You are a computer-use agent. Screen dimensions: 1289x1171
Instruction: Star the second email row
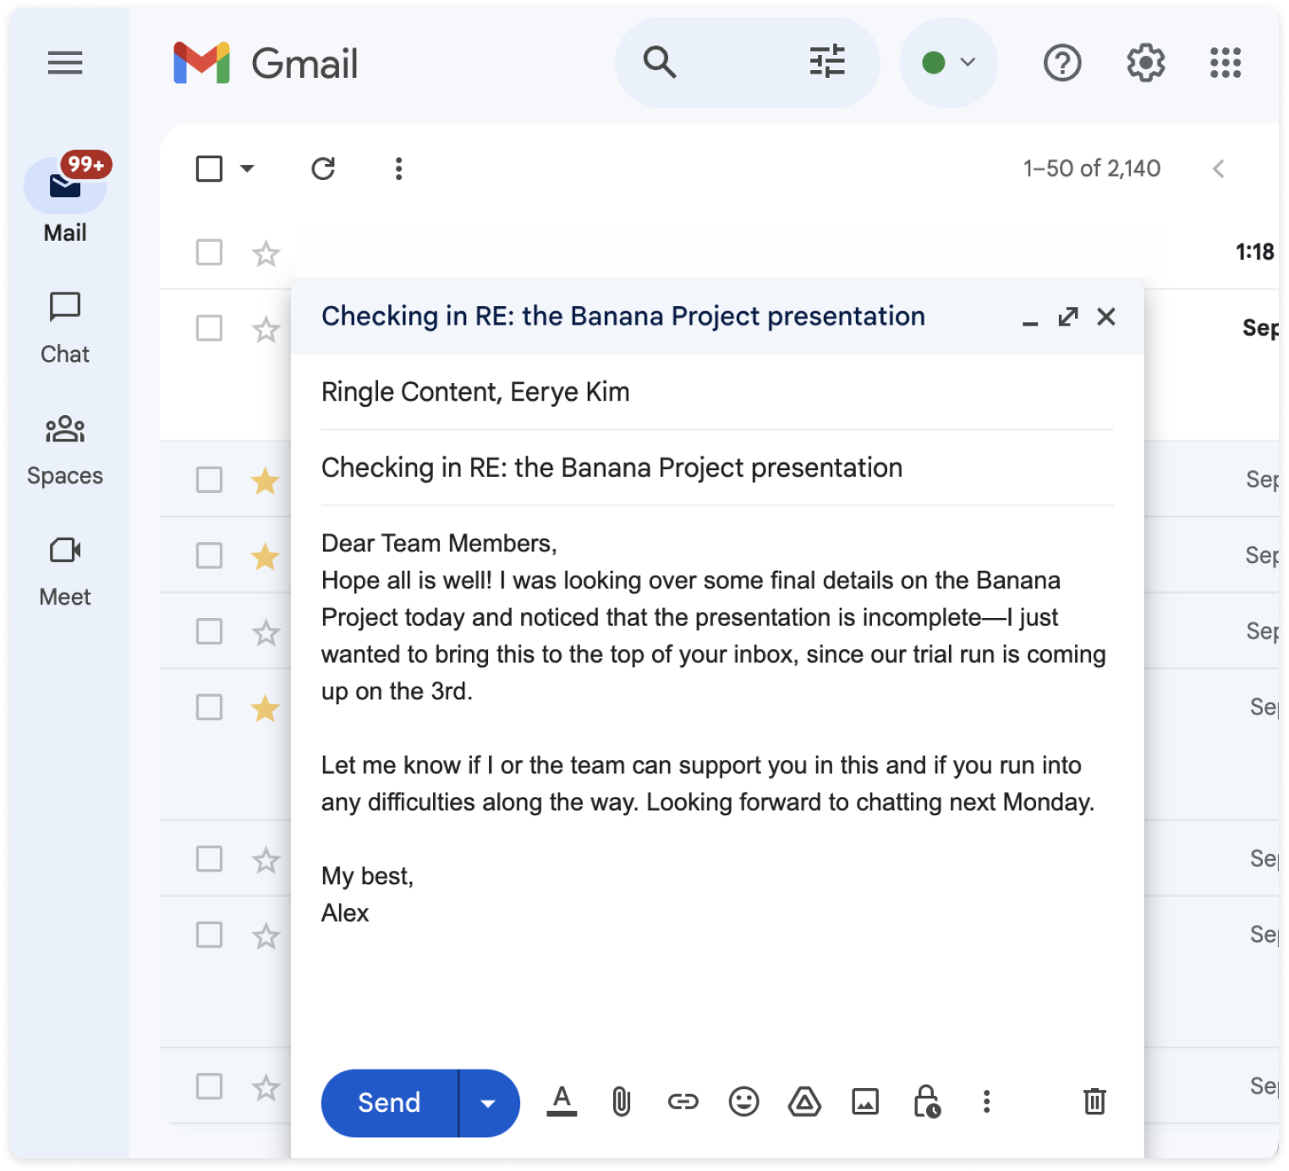266,329
